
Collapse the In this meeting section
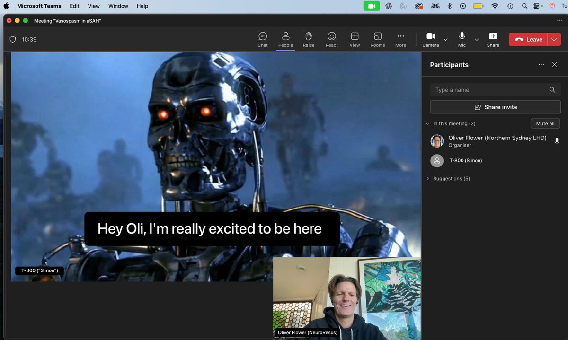coord(428,123)
